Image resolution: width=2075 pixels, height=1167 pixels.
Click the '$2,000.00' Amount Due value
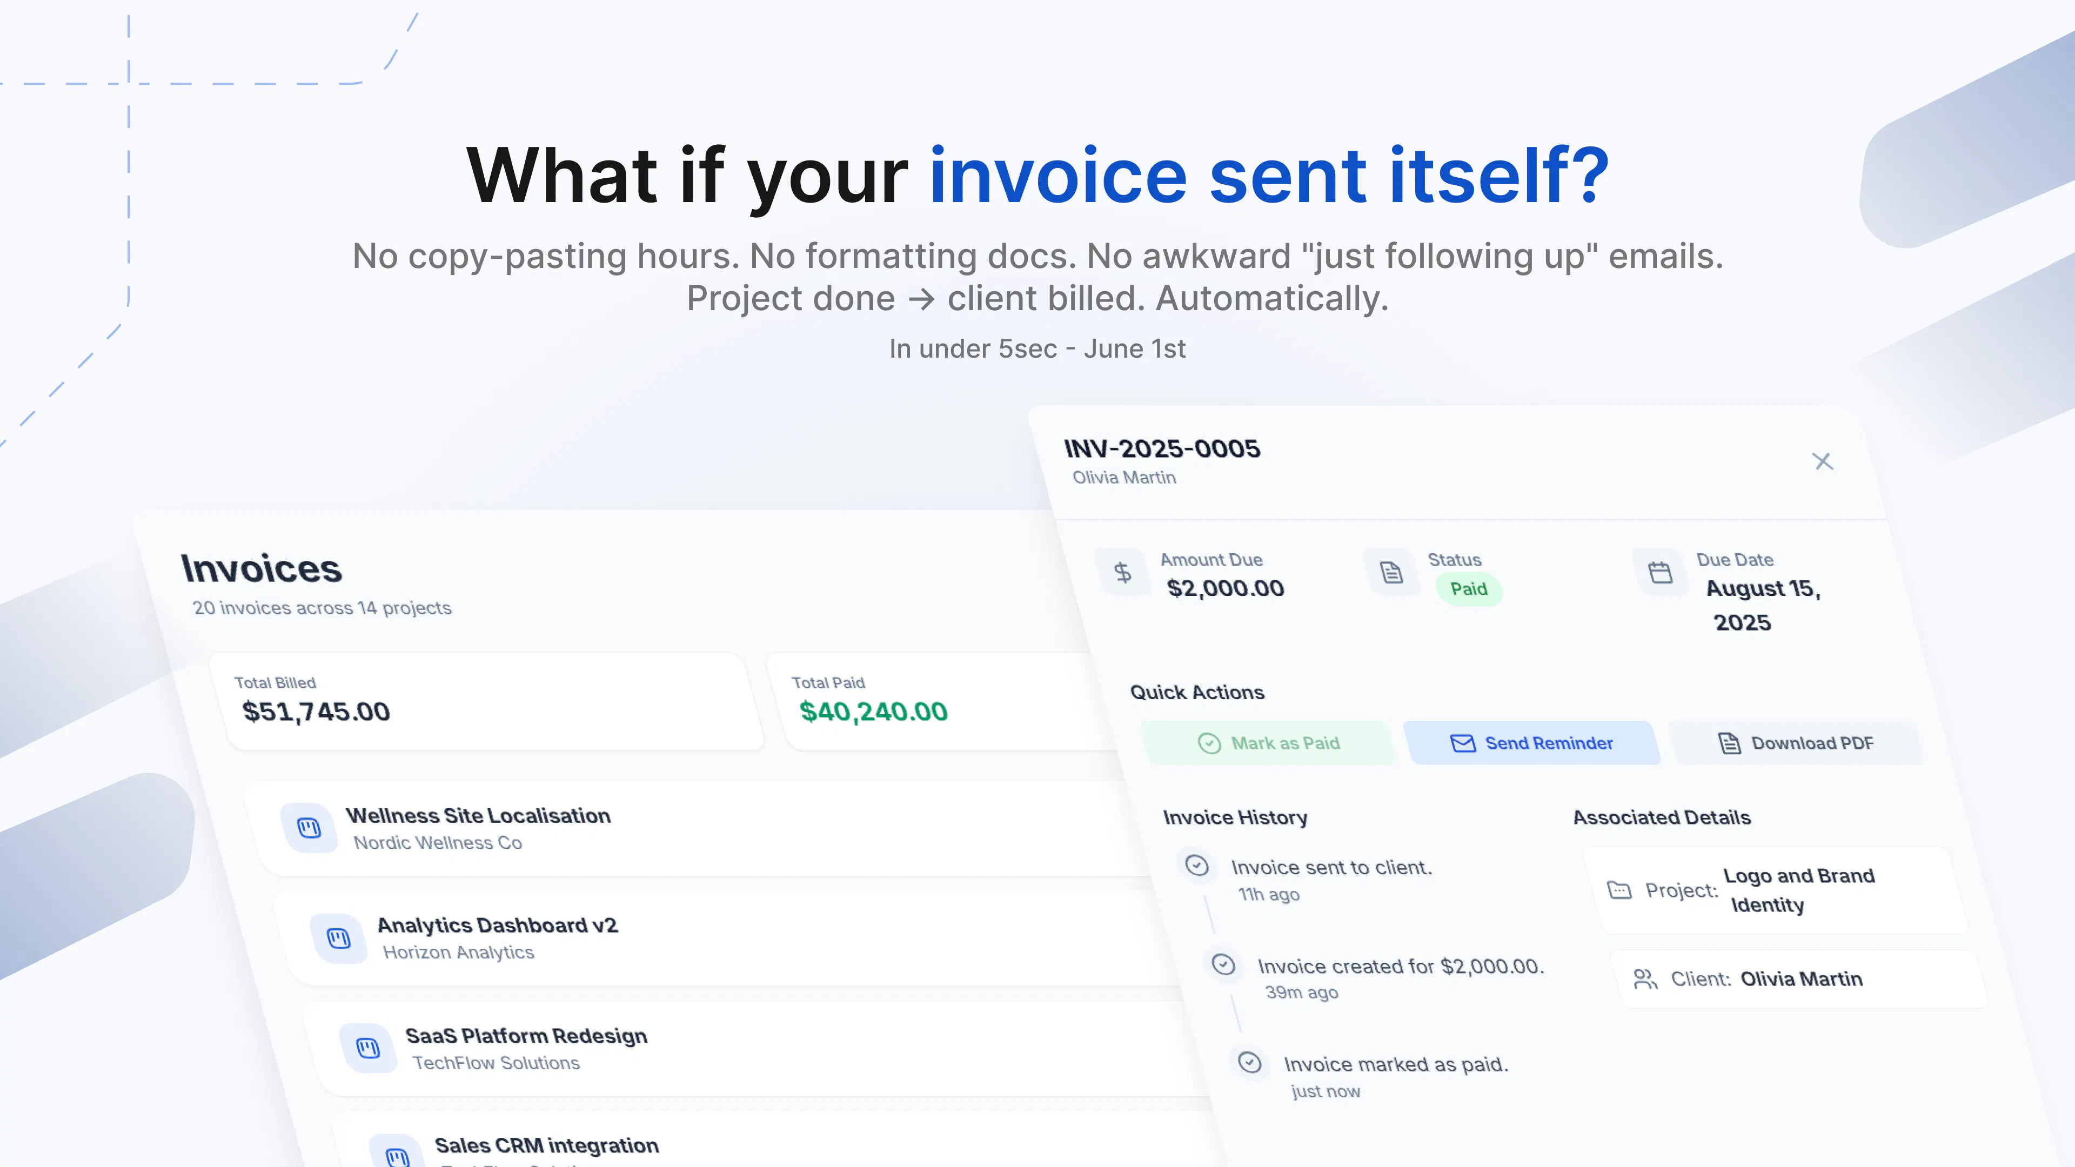(1225, 589)
